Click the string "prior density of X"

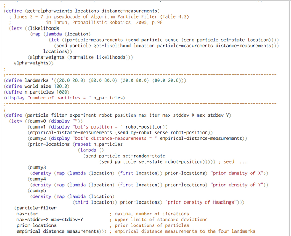tap(237, 173)
